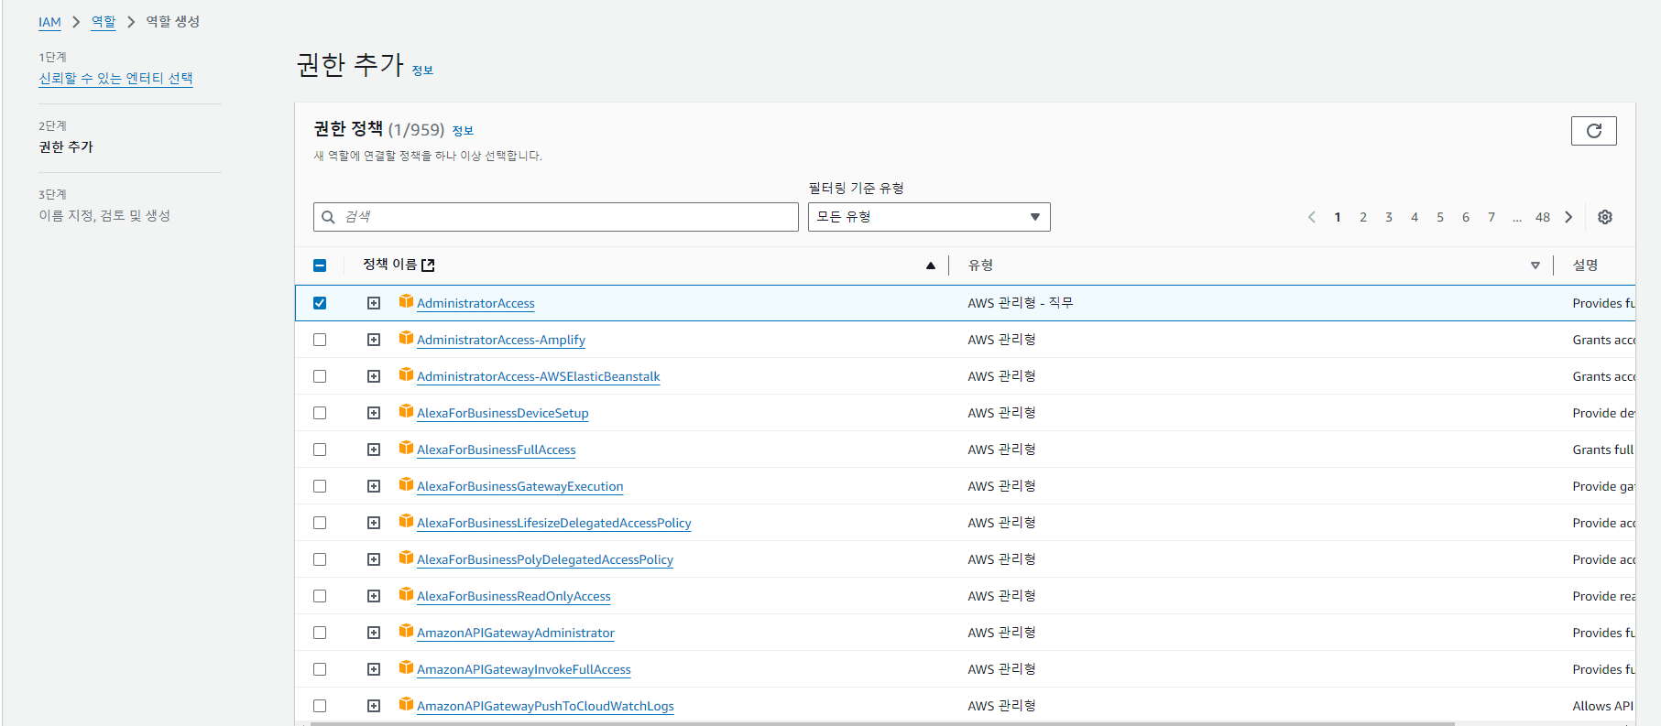Image resolution: width=1661 pixels, height=726 pixels.
Task: Expand the AdministratorAccess policy row
Action: (374, 303)
